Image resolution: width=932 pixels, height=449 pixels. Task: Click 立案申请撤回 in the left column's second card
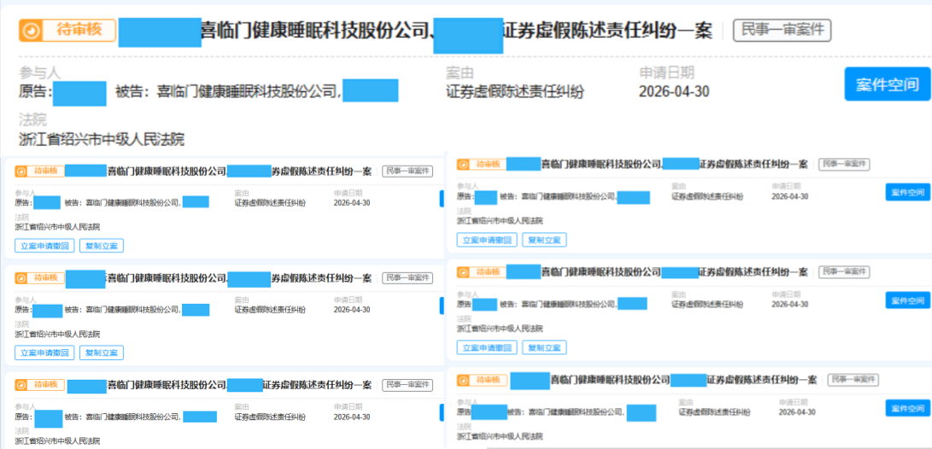click(x=44, y=353)
